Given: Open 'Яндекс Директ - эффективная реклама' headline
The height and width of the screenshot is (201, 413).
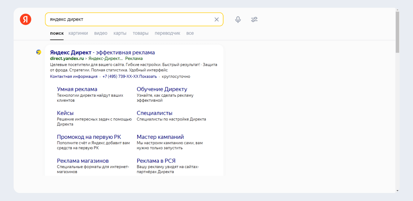Looking at the screenshot, I should tap(102, 52).
